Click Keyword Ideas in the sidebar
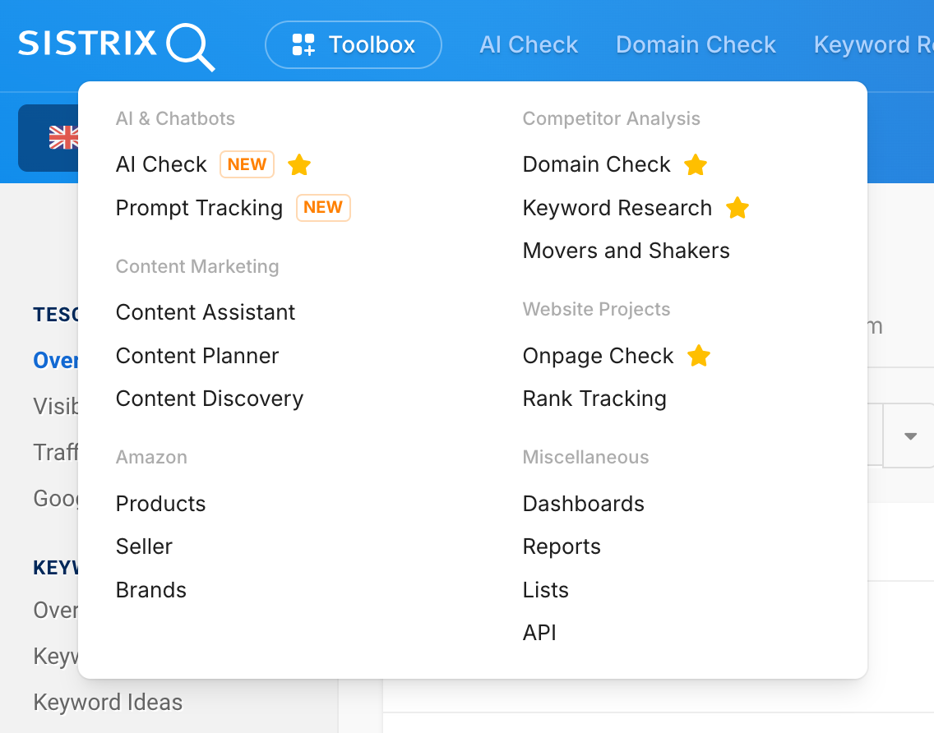 click(x=107, y=703)
